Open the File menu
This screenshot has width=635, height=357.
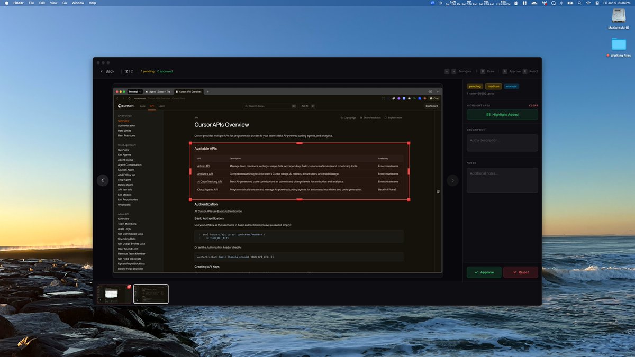pos(32,3)
